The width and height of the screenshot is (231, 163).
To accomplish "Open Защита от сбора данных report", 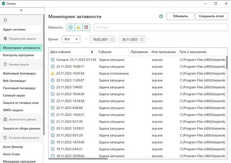I will (x=22, y=128).
